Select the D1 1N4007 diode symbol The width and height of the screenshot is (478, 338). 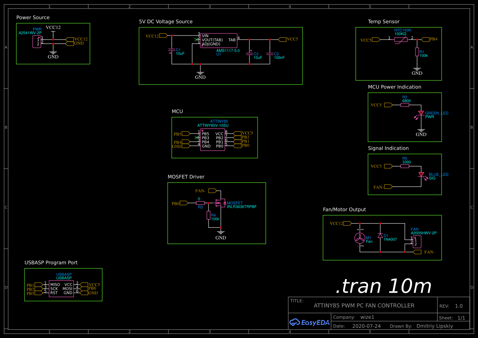pyautogui.click(x=380, y=236)
